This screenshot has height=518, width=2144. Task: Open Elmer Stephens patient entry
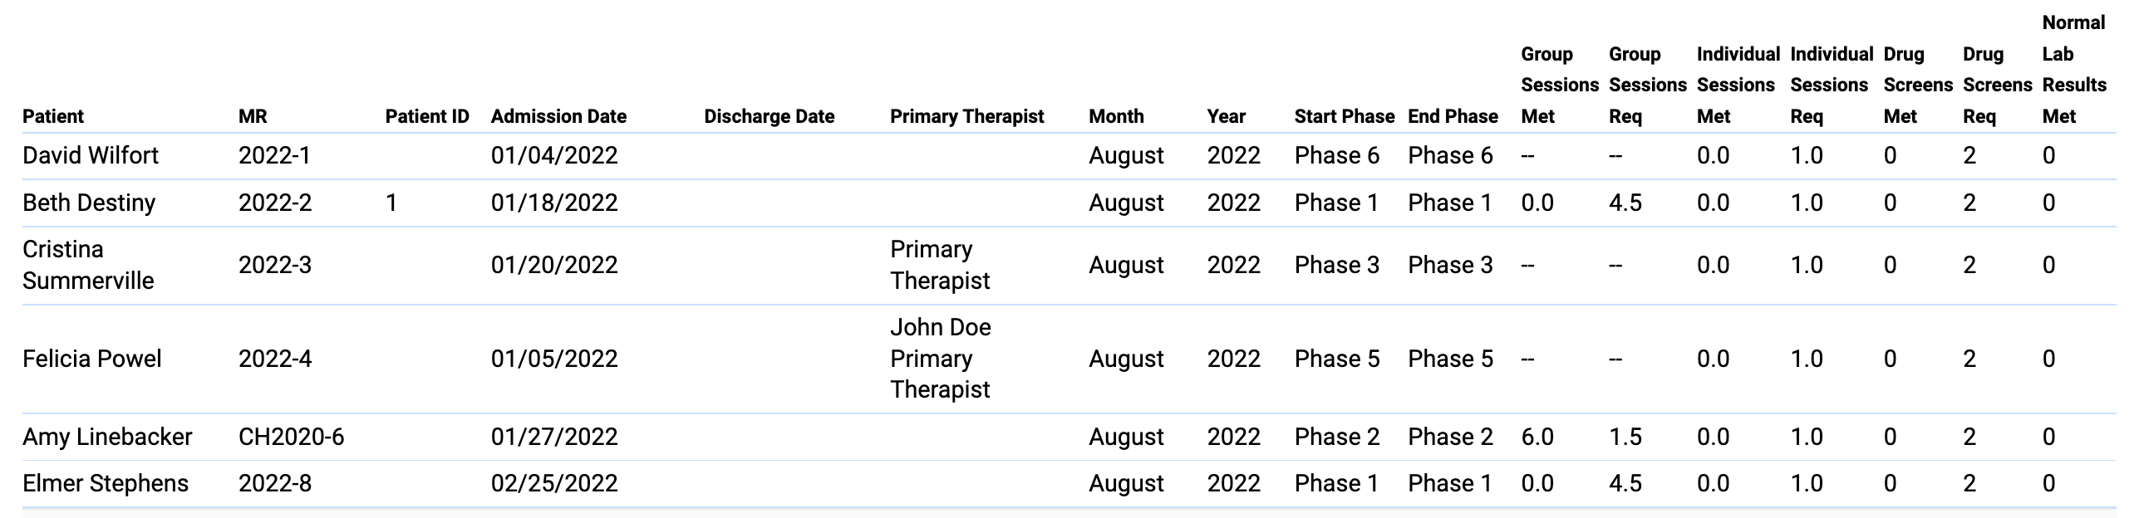(106, 484)
